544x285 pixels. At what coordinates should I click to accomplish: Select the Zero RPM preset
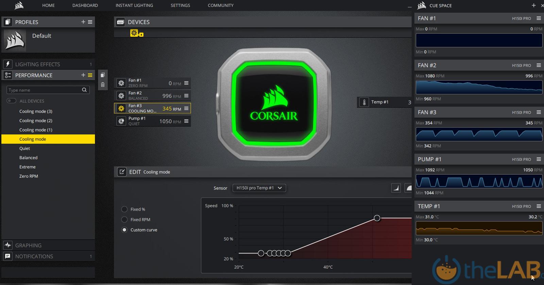29,176
